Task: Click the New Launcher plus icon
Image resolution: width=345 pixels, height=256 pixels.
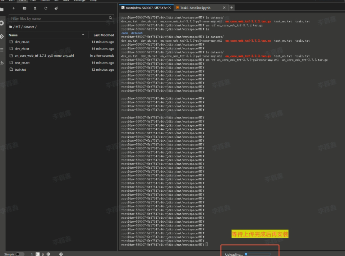Action: pyautogui.click(x=14, y=8)
